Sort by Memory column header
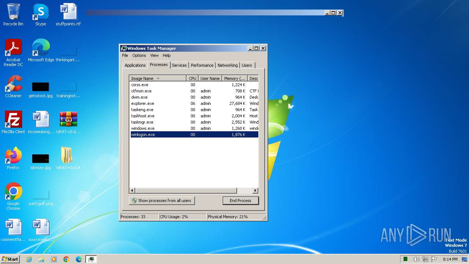The height and width of the screenshot is (264, 469). pyautogui.click(x=235, y=78)
